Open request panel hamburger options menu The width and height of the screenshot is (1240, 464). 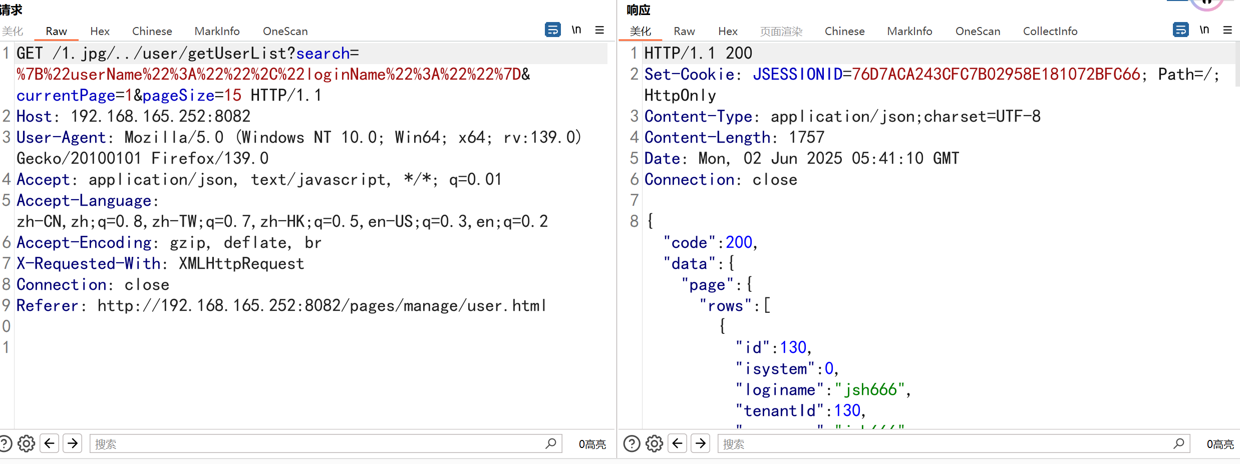[x=599, y=30]
